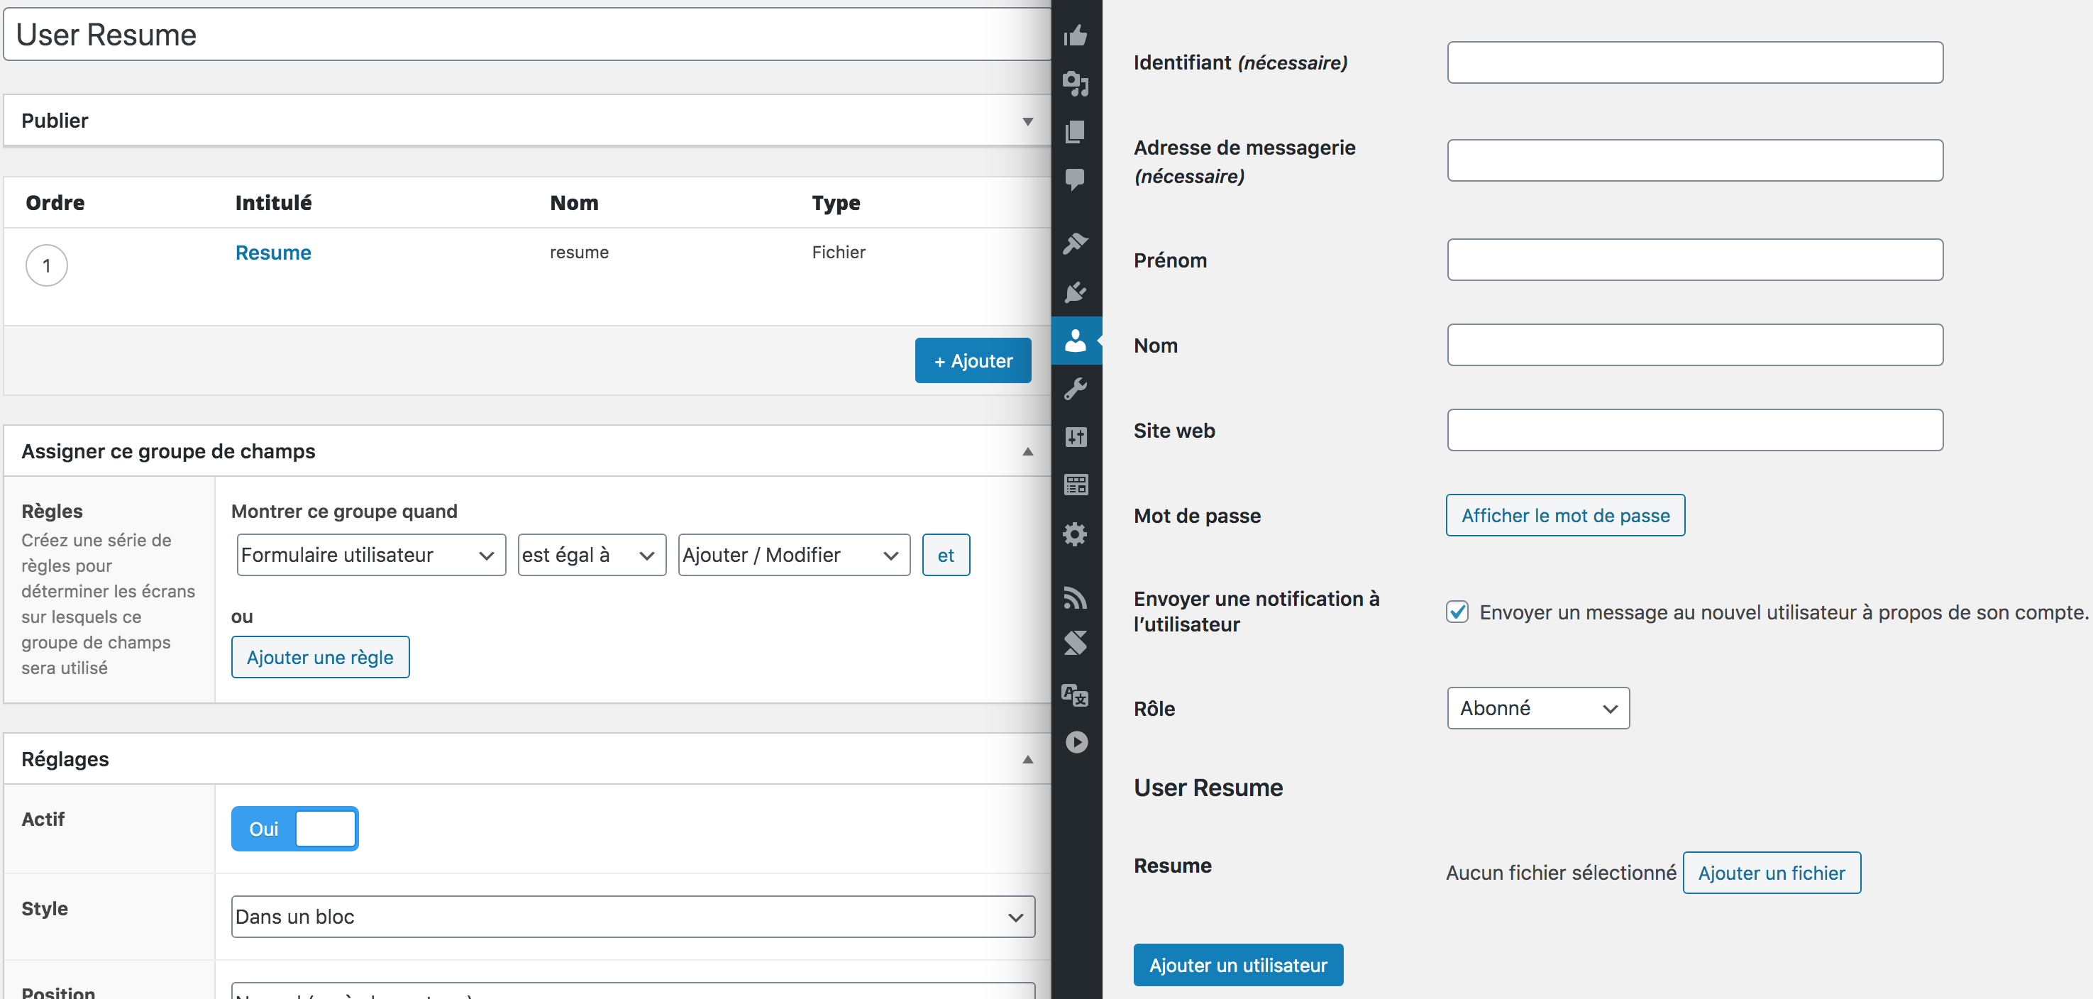This screenshot has height=999, width=2093.
Task: Click the S-shaped plugin icon in sidebar
Action: [x=1076, y=643]
